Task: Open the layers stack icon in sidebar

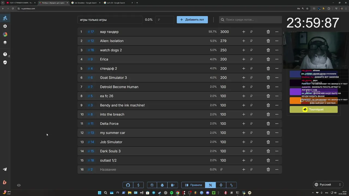Action: pyautogui.click(x=5, y=42)
